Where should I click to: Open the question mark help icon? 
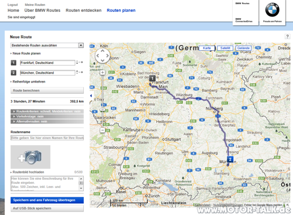287,36
